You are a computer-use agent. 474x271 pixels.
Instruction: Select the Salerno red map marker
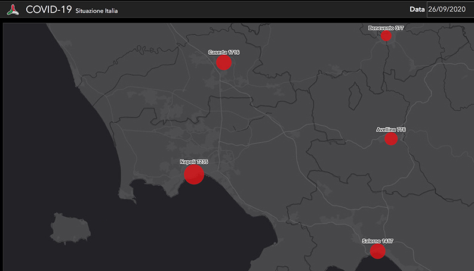point(377,251)
